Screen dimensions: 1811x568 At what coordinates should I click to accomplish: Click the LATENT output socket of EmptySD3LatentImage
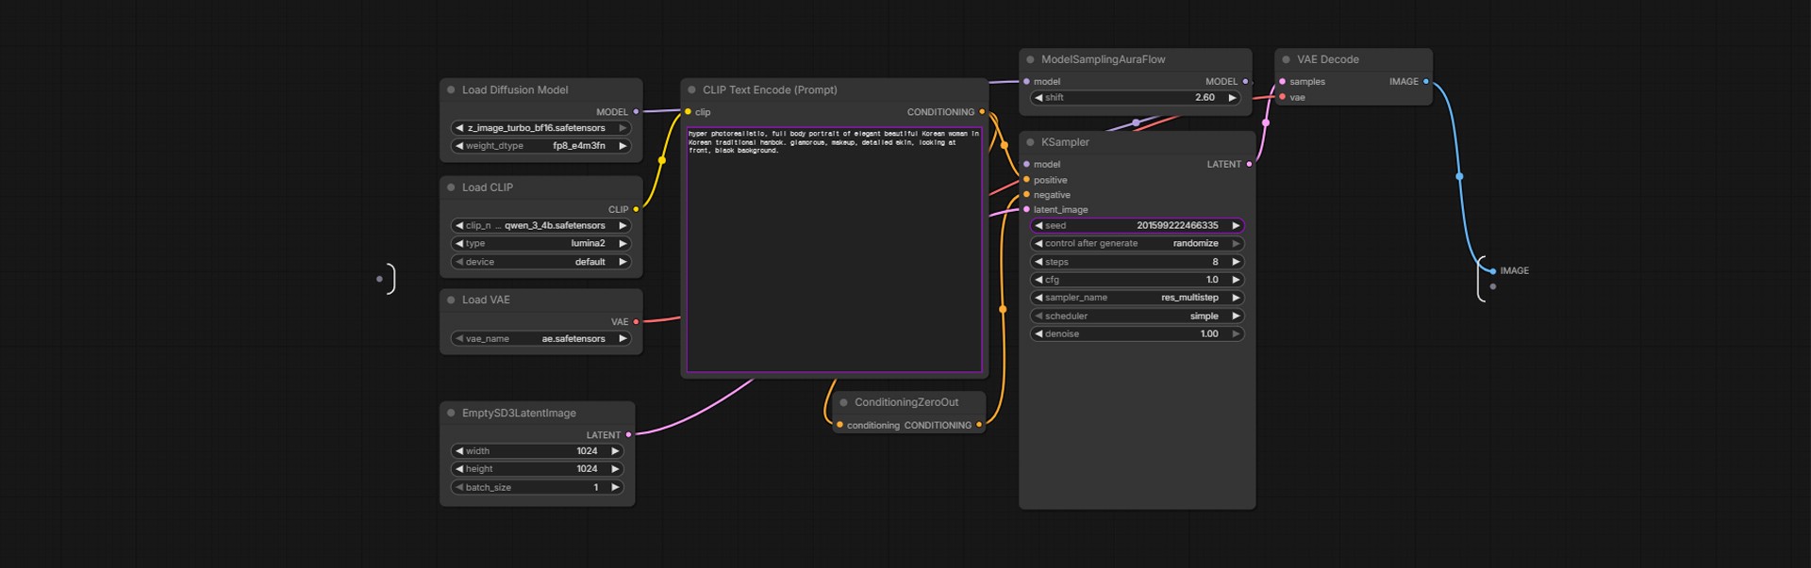click(628, 435)
